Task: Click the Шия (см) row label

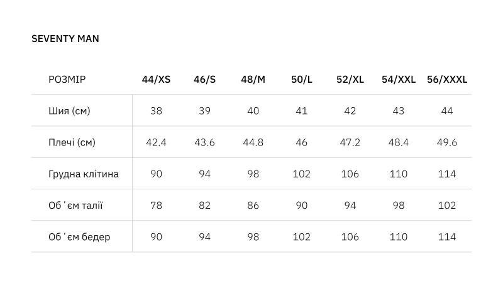Action: point(69,111)
